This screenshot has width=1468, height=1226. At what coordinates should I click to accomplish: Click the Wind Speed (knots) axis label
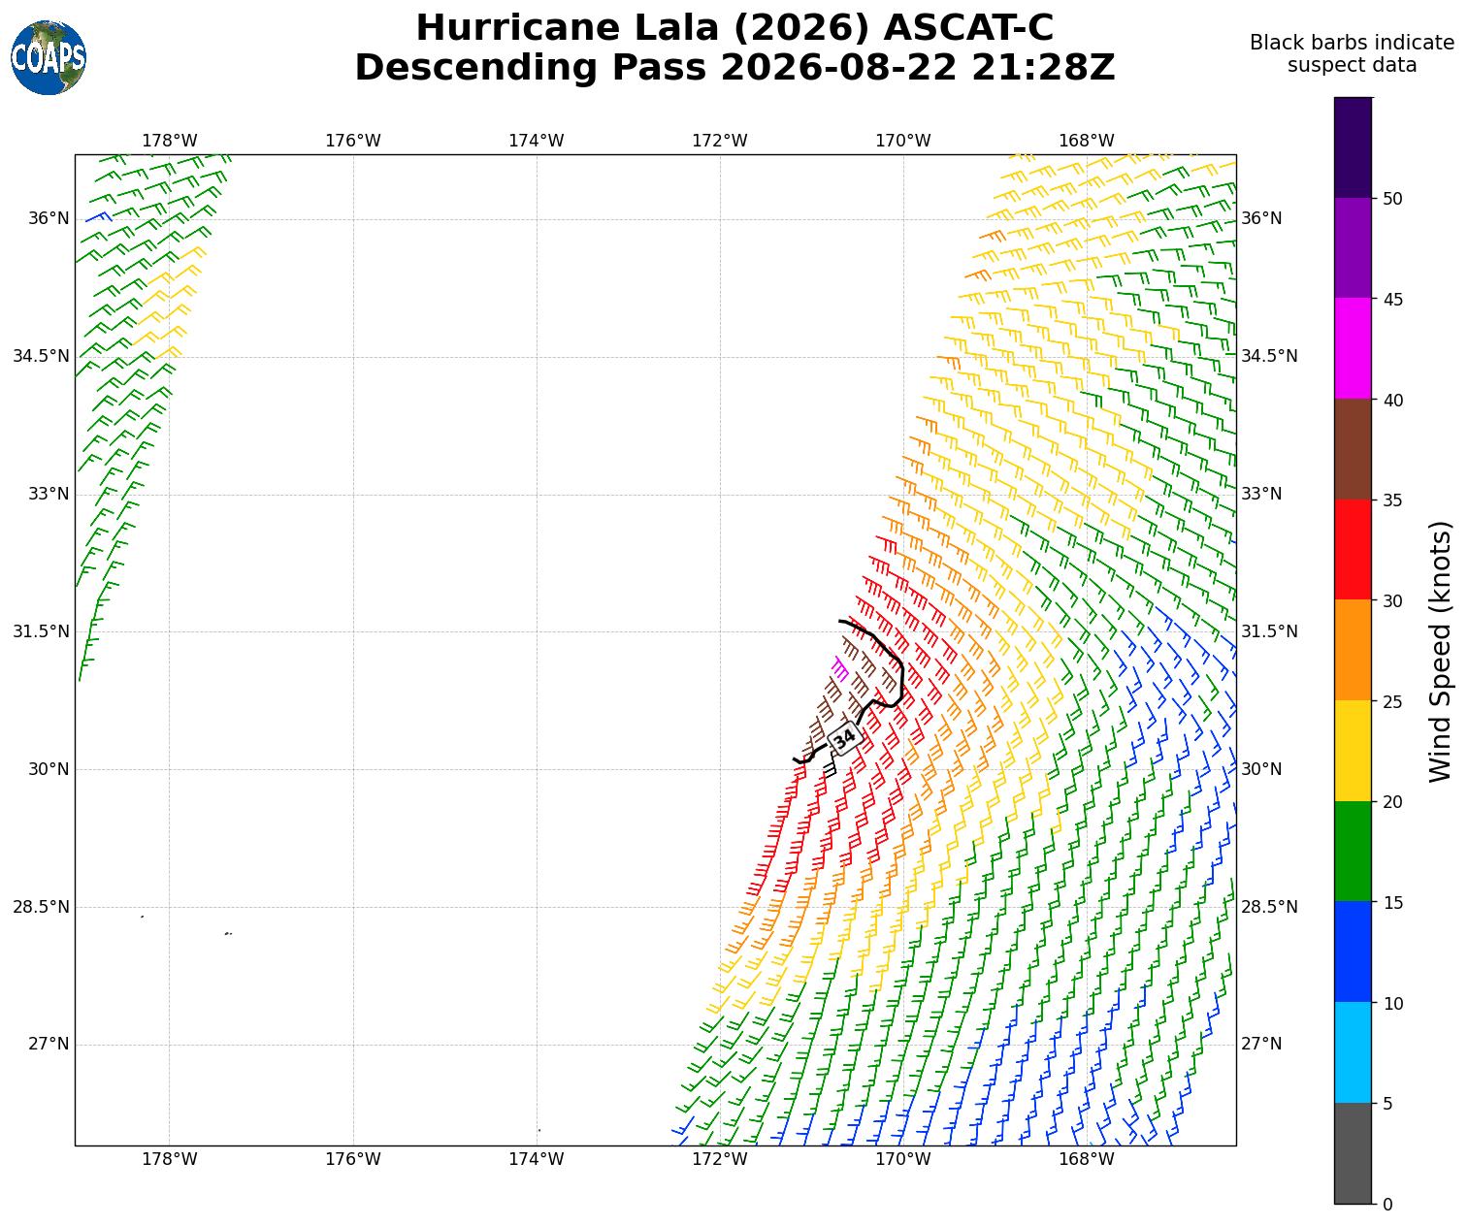point(1442,651)
